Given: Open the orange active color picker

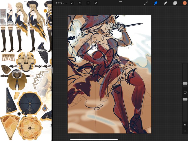Looking at the screenshot, I should point(184,3).
